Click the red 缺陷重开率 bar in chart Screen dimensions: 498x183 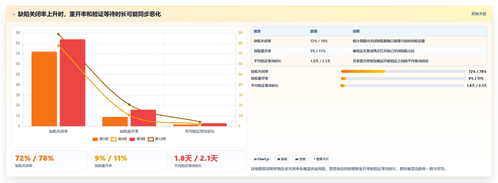pos(143,118)
